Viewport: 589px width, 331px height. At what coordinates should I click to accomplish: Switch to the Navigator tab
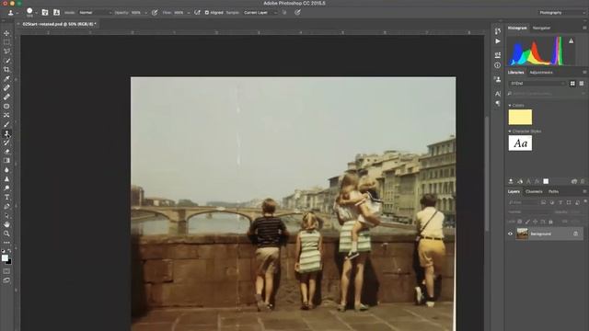[x=541, y=28]
